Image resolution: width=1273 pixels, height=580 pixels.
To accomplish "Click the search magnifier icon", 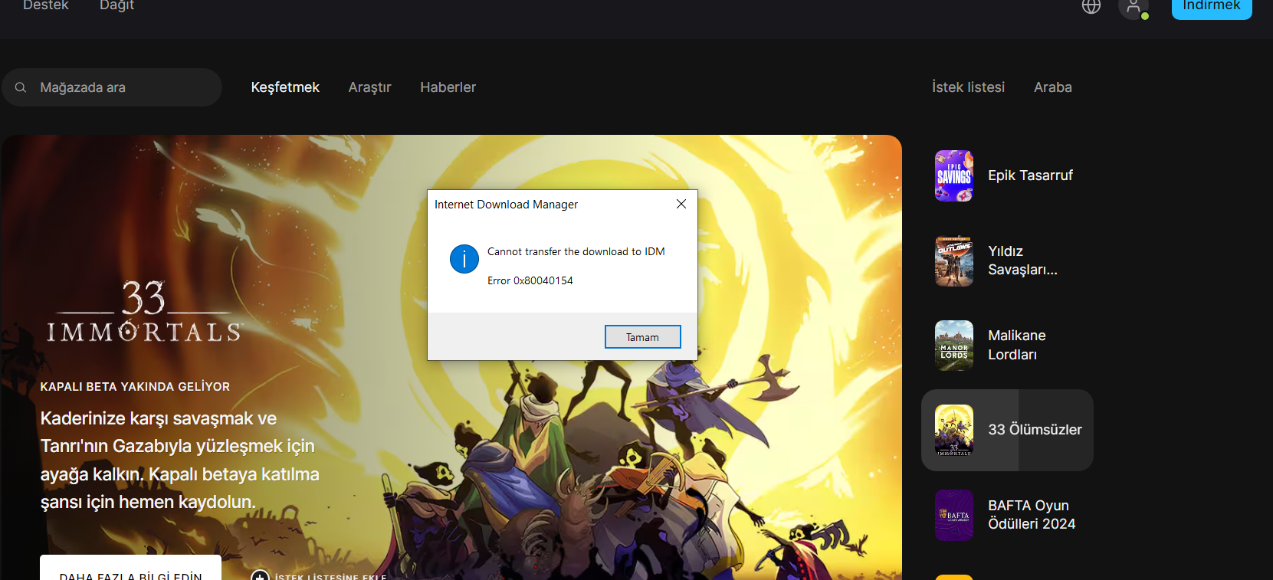I will click(21, 87).
